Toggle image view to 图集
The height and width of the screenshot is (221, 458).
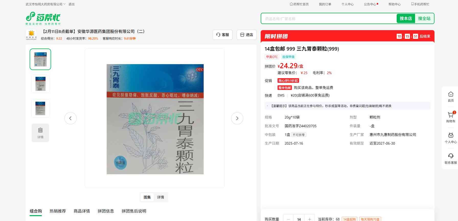[x=147, y=197]
